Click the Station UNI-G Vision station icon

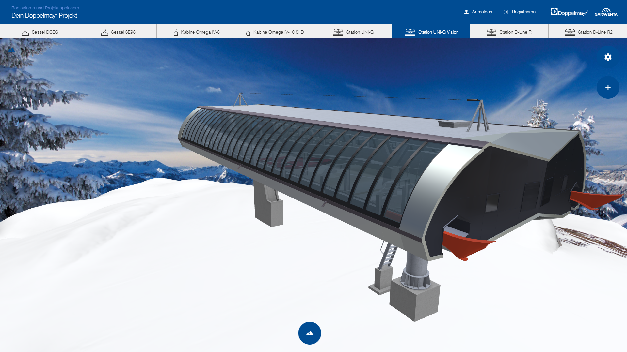point(410,32)
